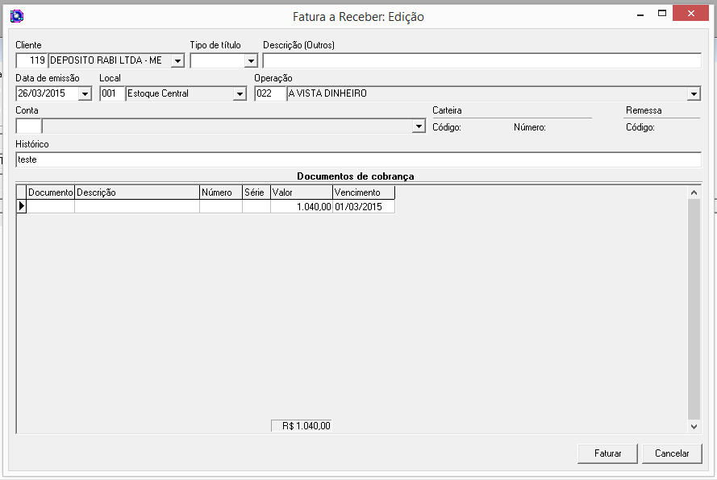Click the Cancelar button
The height and width of the screenshot is (480, 717).
(672, 453)
